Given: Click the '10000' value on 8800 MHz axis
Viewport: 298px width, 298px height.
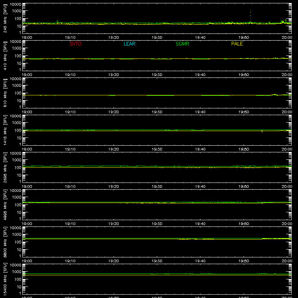Looking at the screenshot, I should tap(16, 228).
